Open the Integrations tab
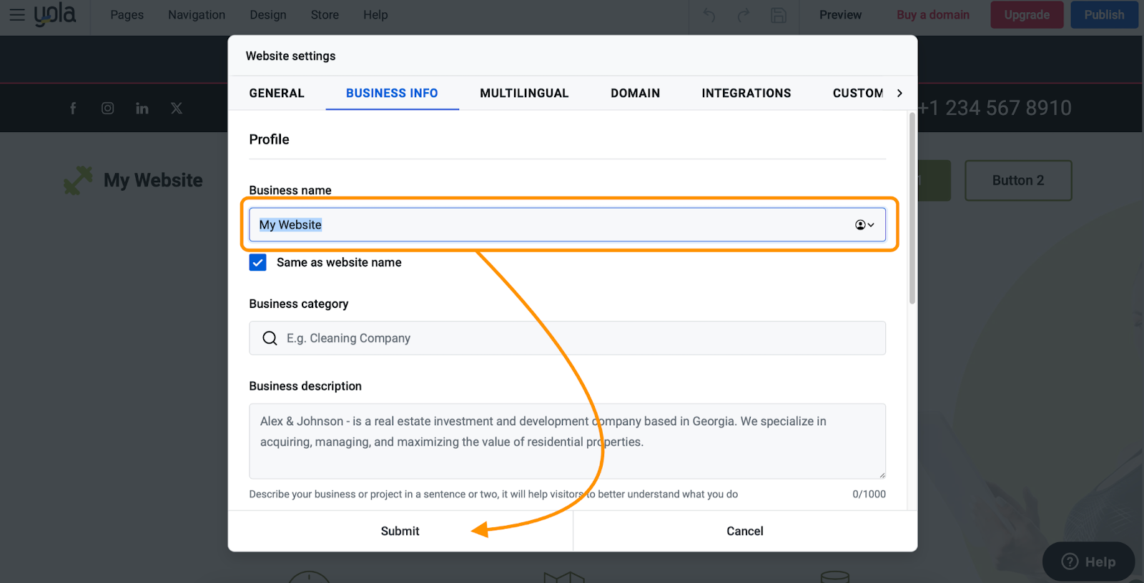The height and width of the screenshot is (583, 1144). point(746,93)
